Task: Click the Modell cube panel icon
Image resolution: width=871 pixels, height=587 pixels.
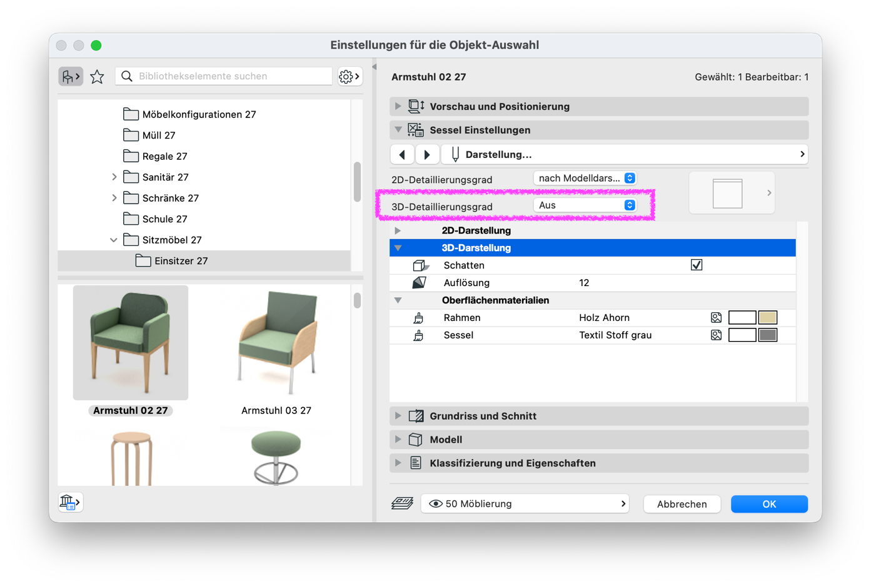Action: [416, 440]
